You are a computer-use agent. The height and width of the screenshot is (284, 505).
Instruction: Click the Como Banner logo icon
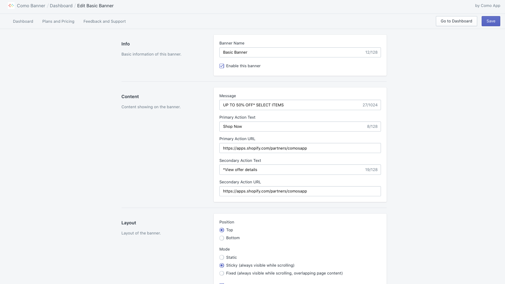(11, 6)
